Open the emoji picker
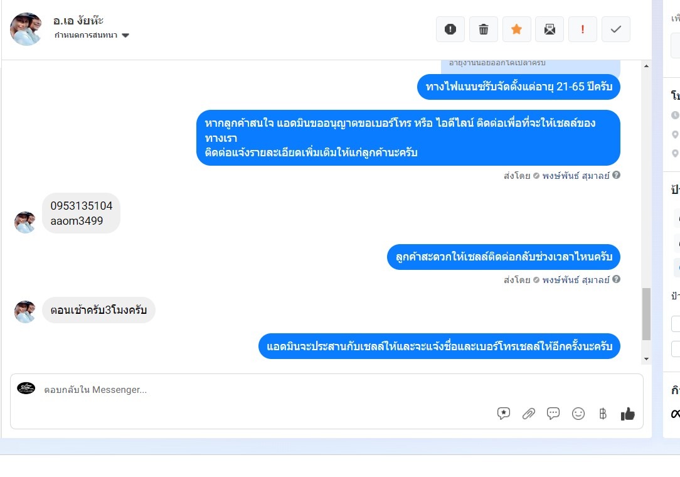This screenshot has height=477, width=680. [578, 413]
